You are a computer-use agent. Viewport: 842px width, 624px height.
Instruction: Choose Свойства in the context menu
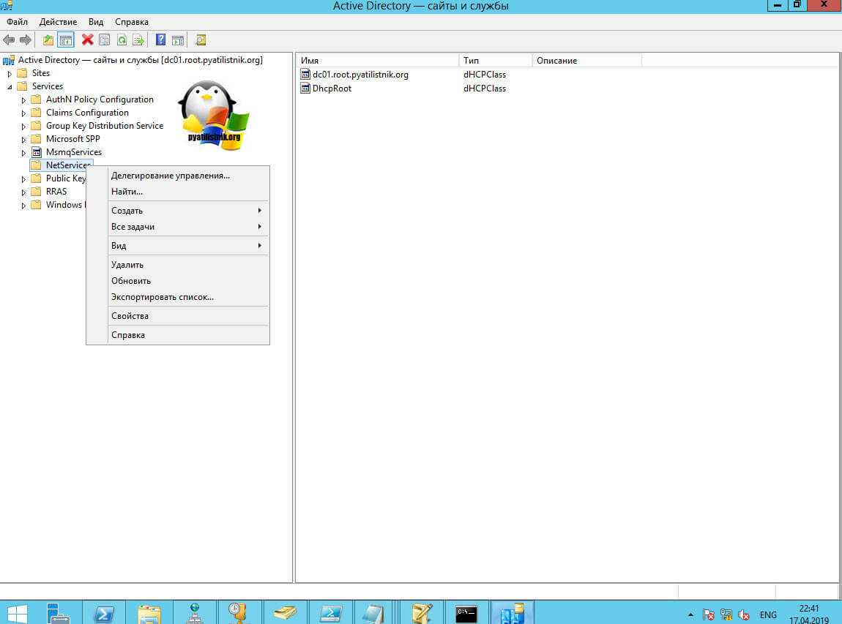tap(130, 316)
